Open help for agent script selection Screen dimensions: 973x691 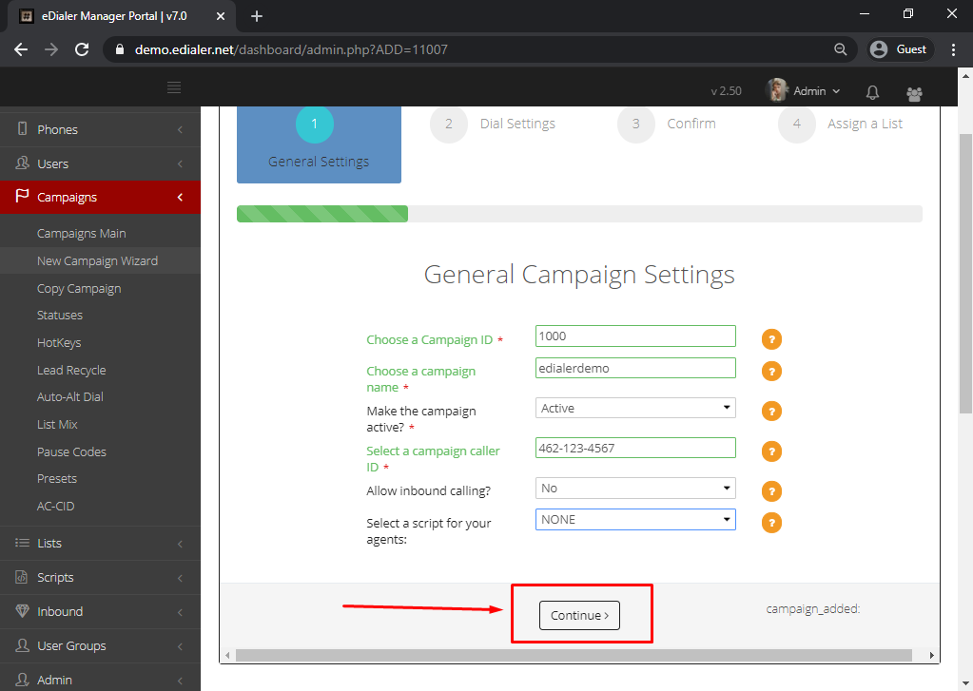[x=771, y=523]
